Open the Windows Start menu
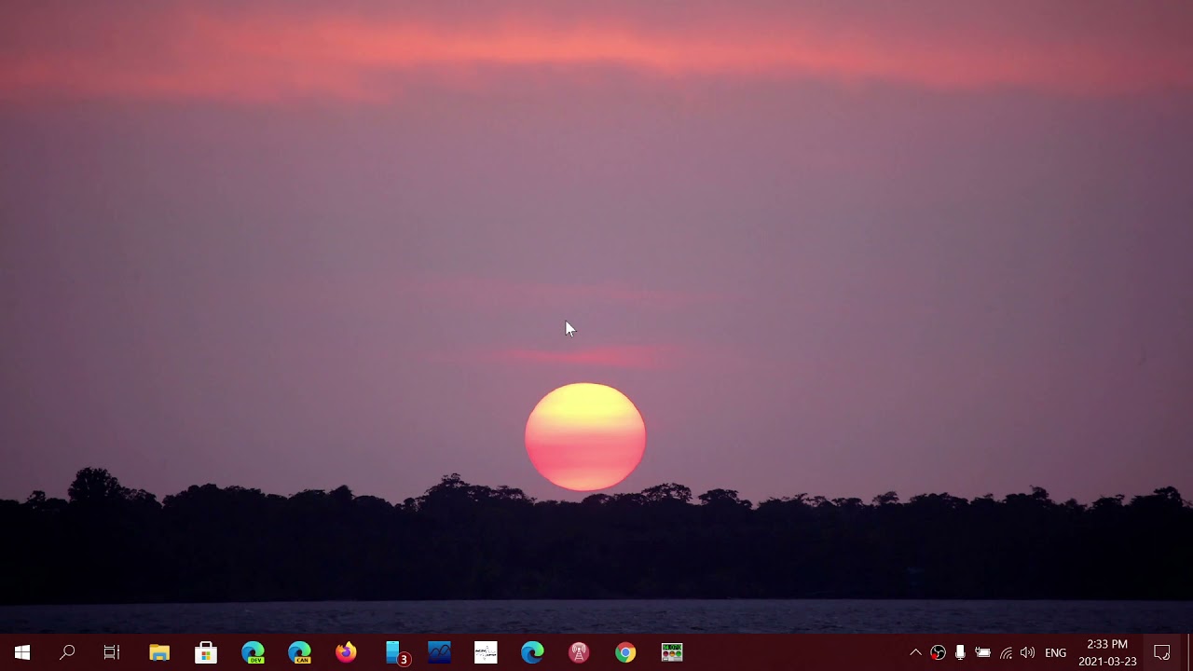The image size is (1193, 671). pyautogui.click(x=21, y=652)
